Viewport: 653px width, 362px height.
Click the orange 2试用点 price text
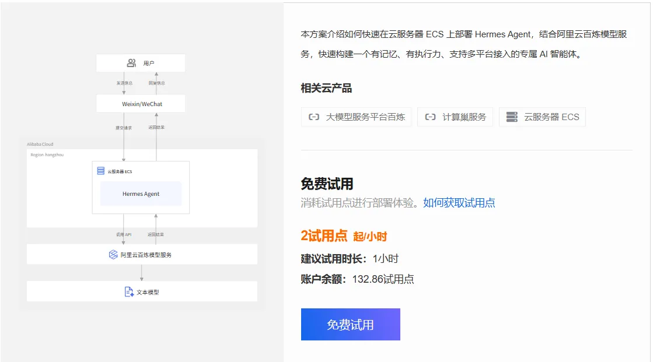[324, 236]
